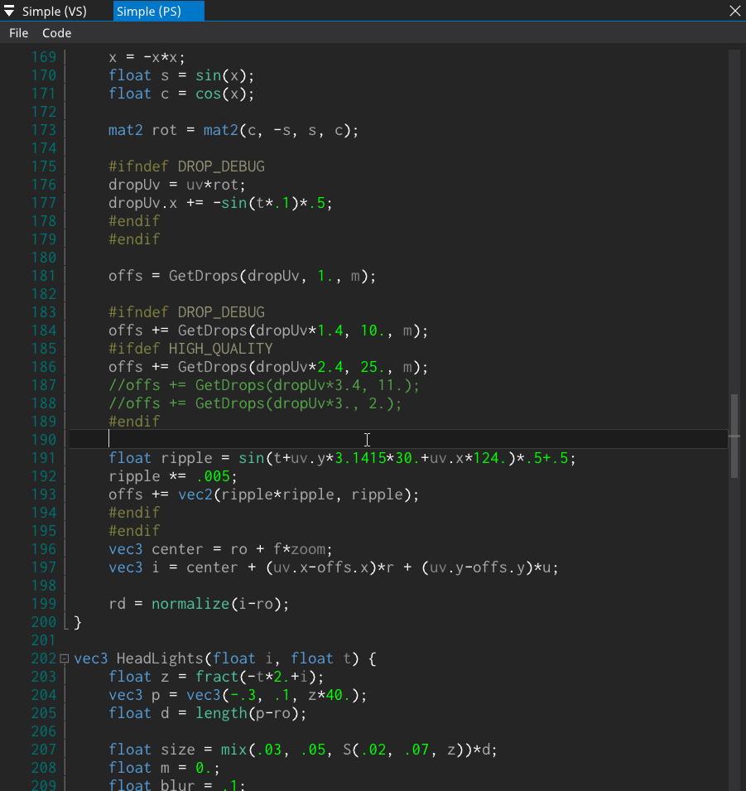Click on 'float c = cos(x);' line
Screen dimensions: 746x791
[x=181, y=94]
